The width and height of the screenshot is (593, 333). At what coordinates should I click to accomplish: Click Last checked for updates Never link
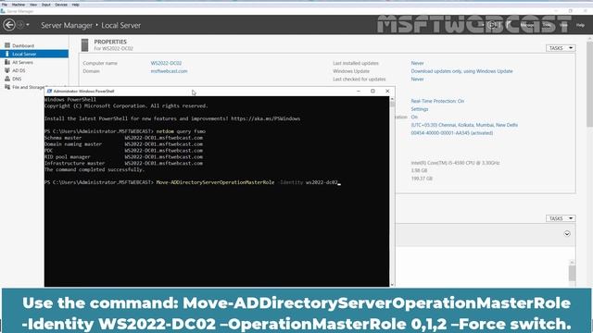[417, 79]
